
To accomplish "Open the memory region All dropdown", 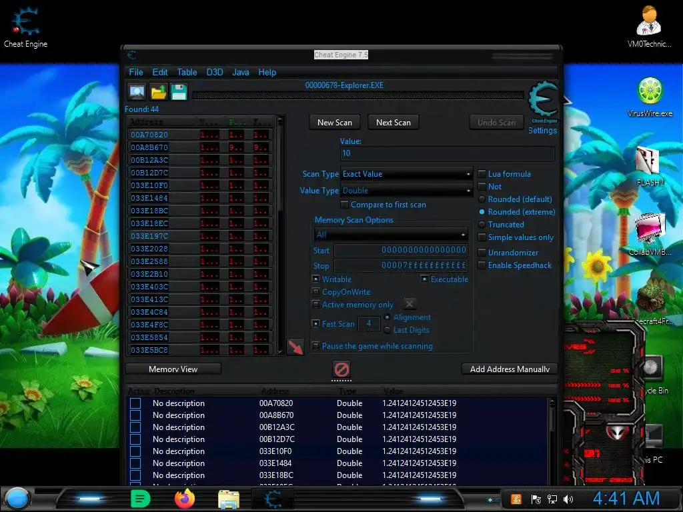I will [x=391, y=235].
